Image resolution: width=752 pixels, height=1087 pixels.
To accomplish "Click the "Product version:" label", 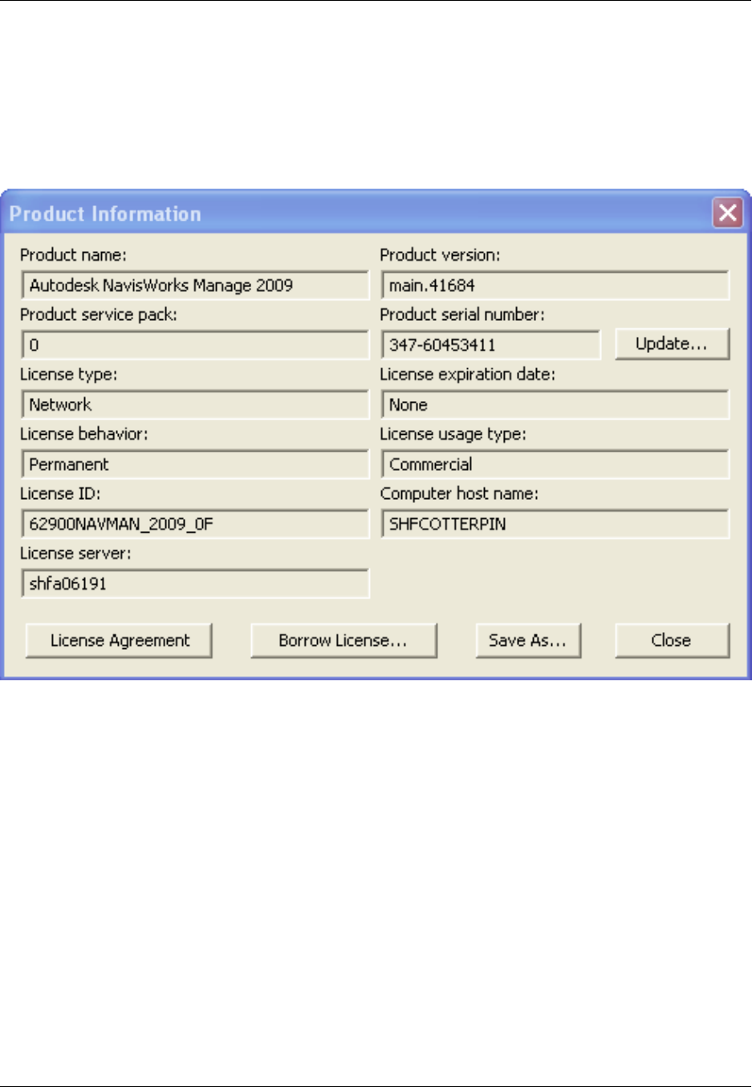I will 440,255.
